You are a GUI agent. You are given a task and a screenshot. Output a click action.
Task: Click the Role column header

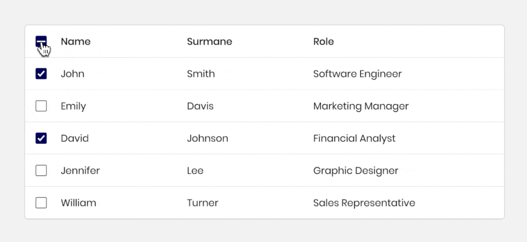pyautogui.click(x=323, y=41)
